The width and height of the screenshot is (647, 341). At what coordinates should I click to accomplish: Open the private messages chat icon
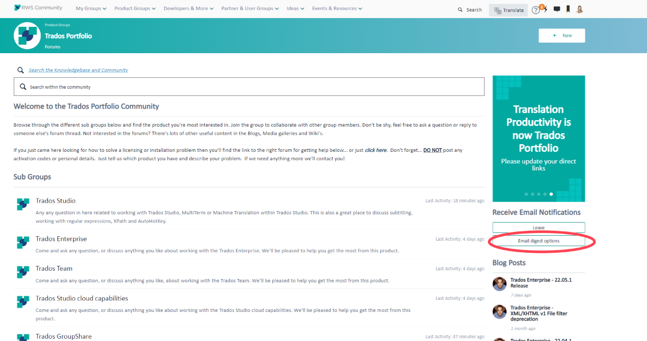tap(556, 9)
